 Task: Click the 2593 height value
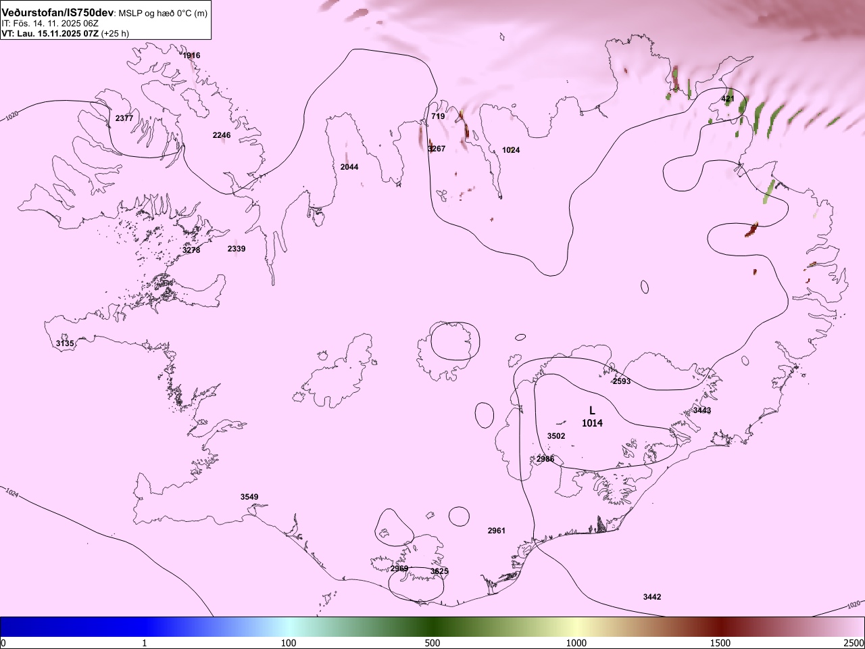click(622, 381)
